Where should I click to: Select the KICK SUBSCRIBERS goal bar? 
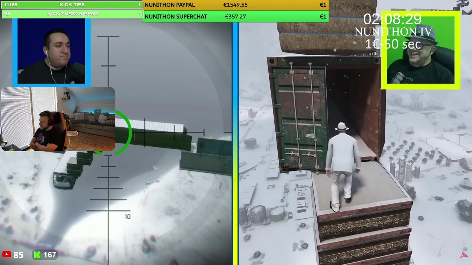click(72, 14)
